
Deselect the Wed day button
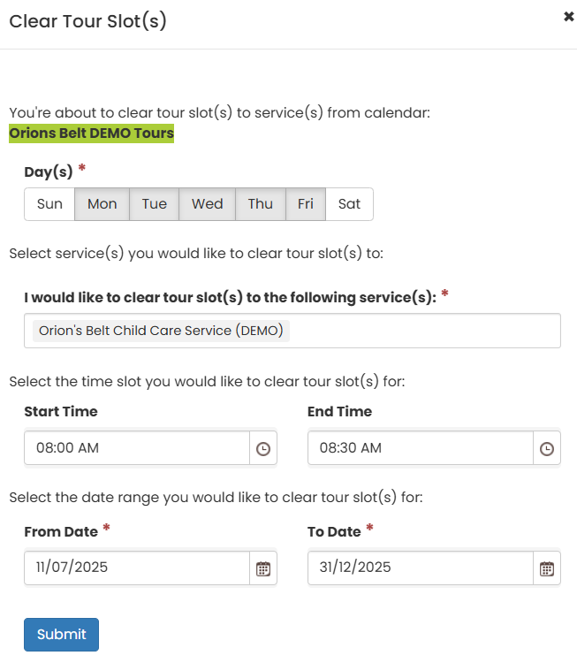click(207, 204)
